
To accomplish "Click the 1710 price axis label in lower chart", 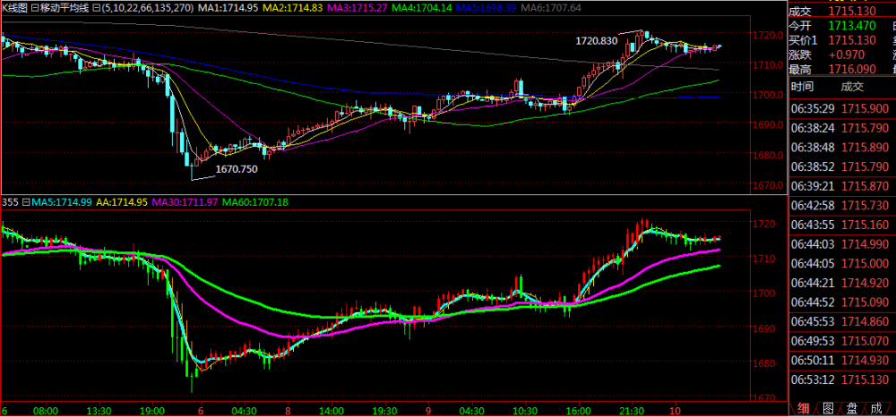I will point(764,259).
